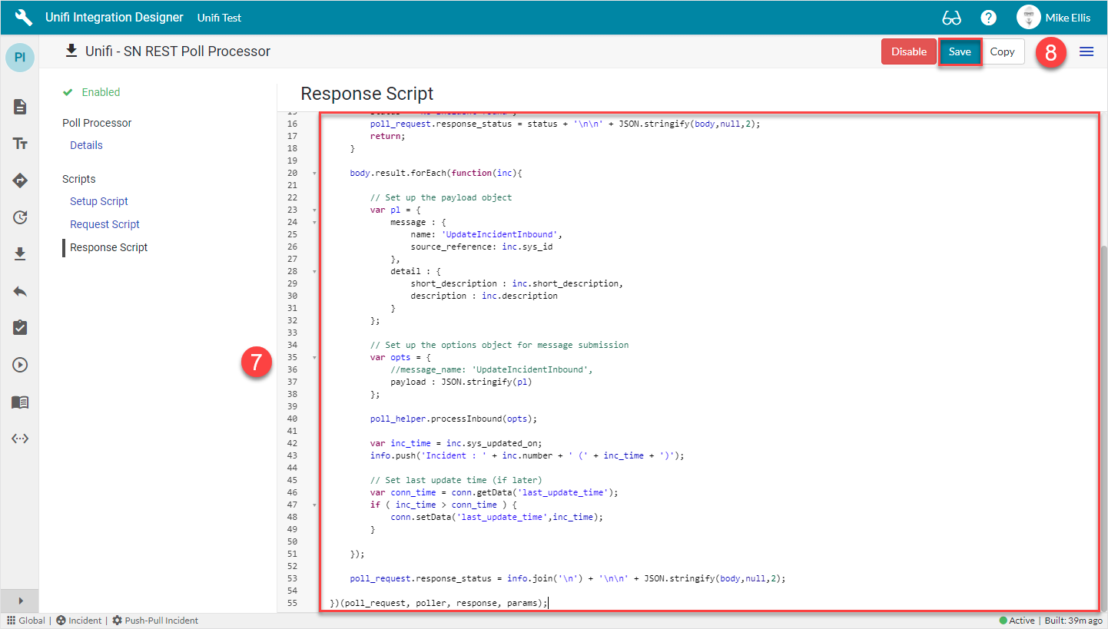Click the play circle icon in sidebar
The width and height of the screenshot is (1108, 629).
(20, 365)
